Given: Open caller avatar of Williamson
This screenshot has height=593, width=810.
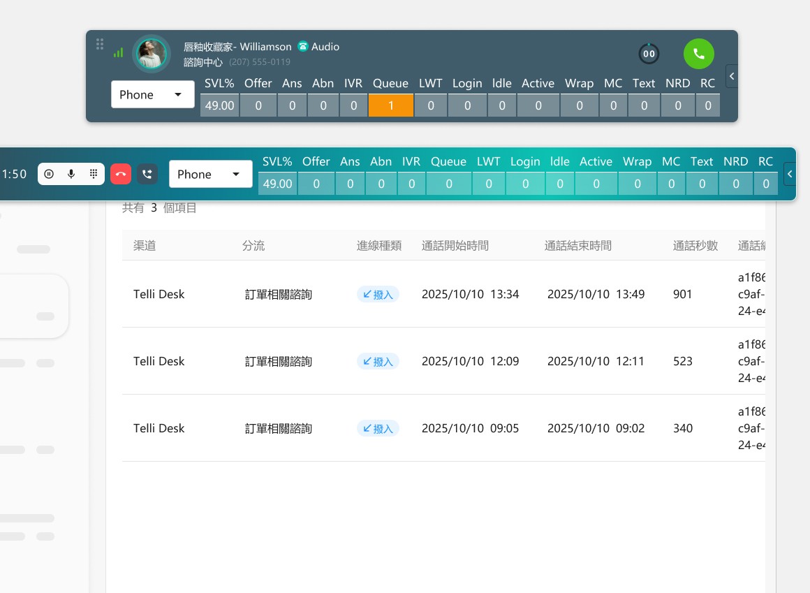Looking at the screenshot, I should tap(152, 54).
